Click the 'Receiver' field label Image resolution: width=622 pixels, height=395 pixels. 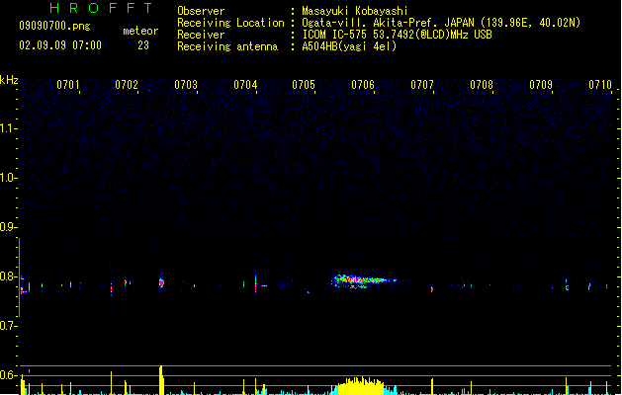click(201, 35)
